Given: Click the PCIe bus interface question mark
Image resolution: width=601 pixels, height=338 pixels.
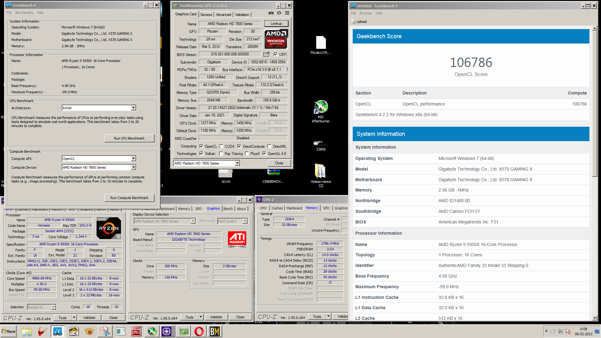Looking at the screenshot, I should point(287,69).
